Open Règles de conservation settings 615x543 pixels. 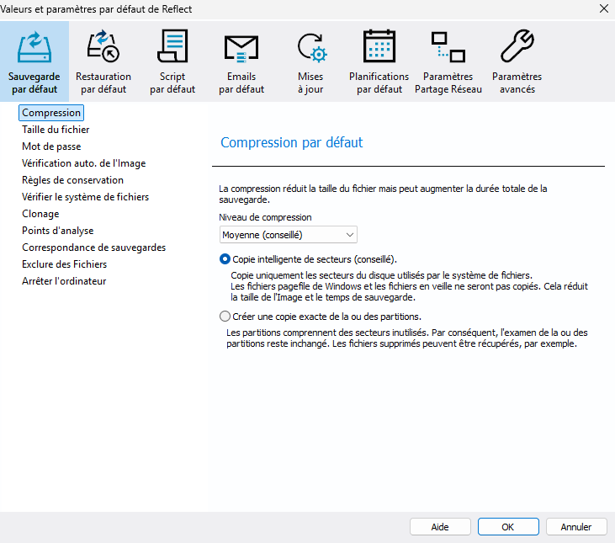tap(72, 180)
